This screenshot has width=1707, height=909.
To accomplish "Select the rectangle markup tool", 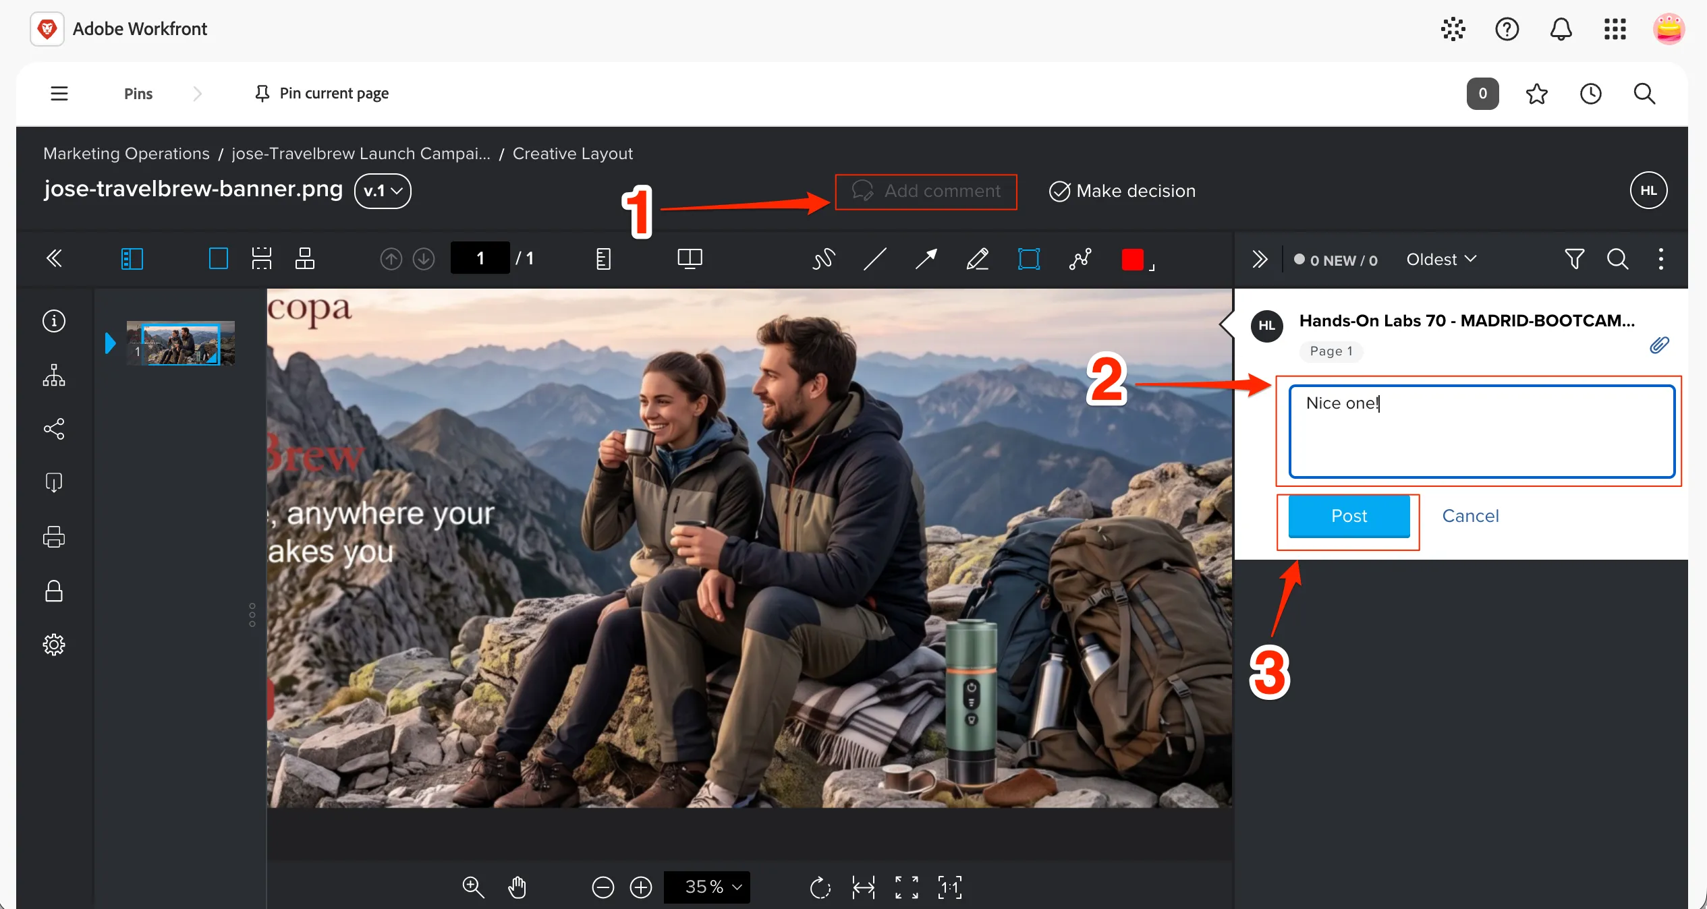I will coord(1029,260).
